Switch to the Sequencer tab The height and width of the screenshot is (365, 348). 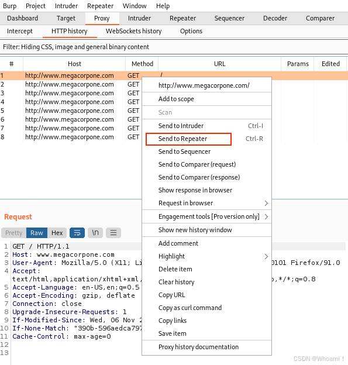click(229, 18)
